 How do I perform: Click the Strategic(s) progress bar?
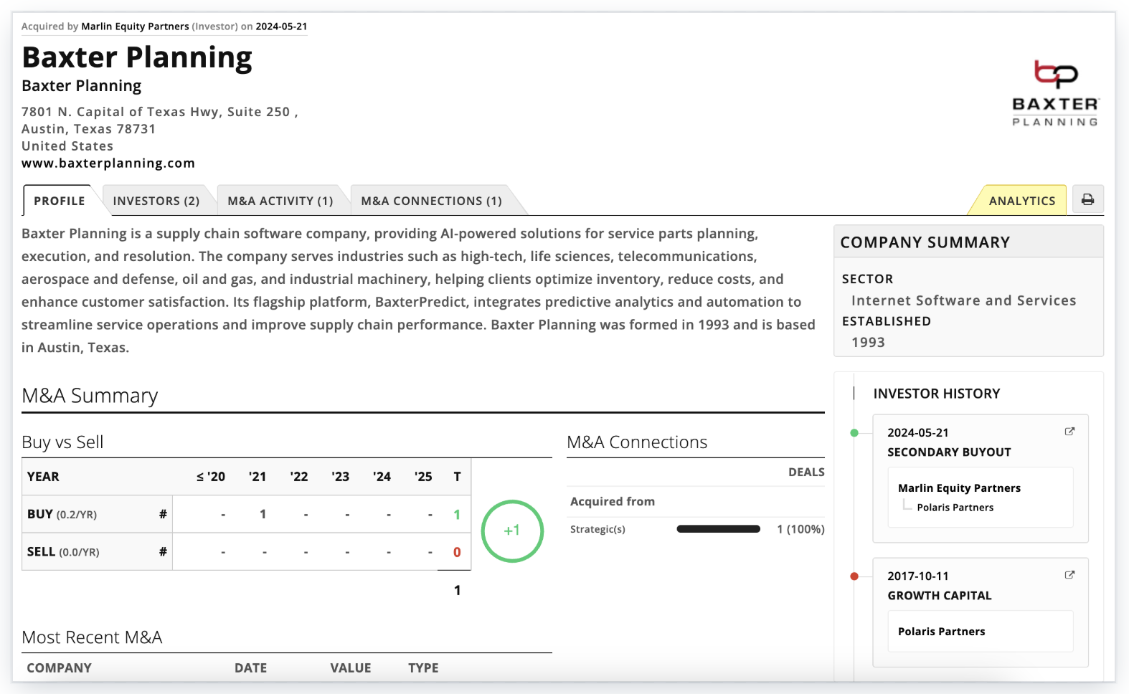718,529
